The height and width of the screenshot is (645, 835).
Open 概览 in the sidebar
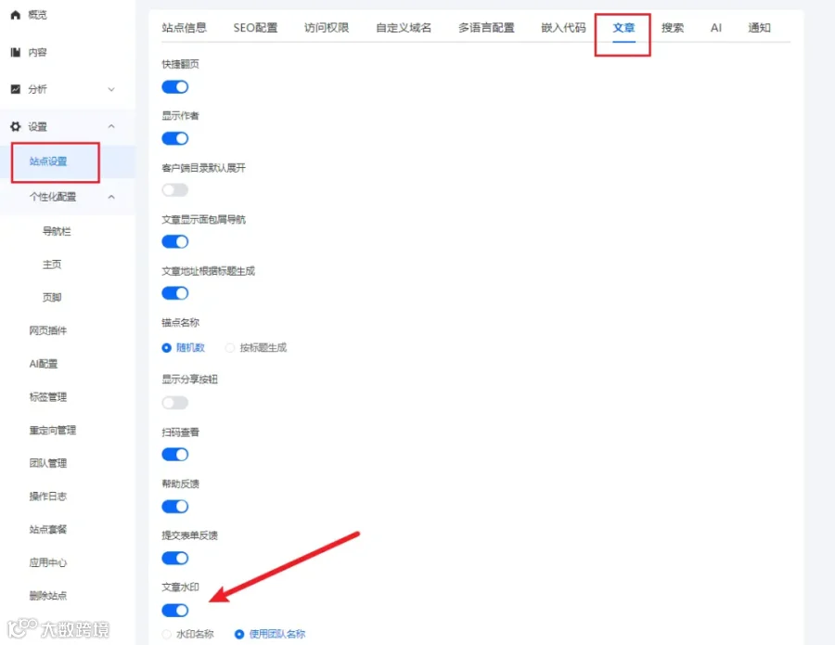[x=37, y=15]
